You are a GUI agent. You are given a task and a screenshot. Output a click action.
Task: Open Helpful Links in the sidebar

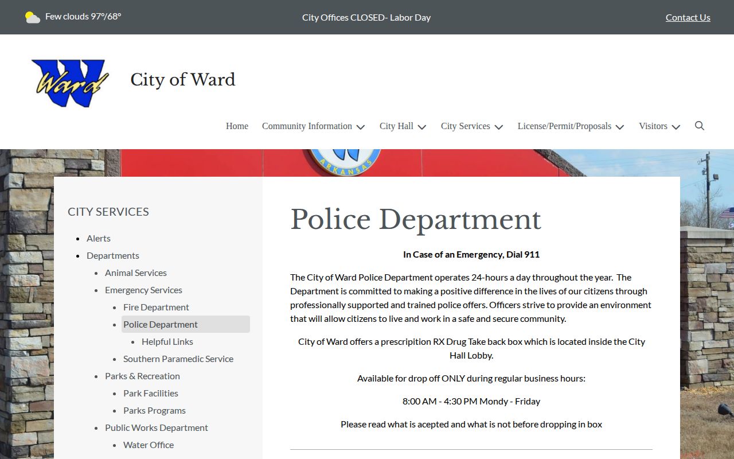pos(167,341)
